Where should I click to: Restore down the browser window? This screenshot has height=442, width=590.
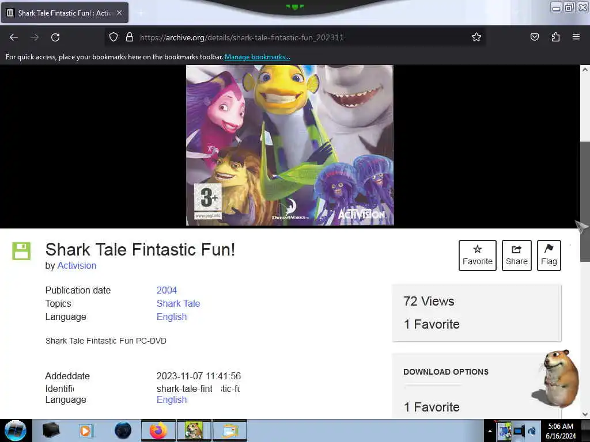point(569,7)
